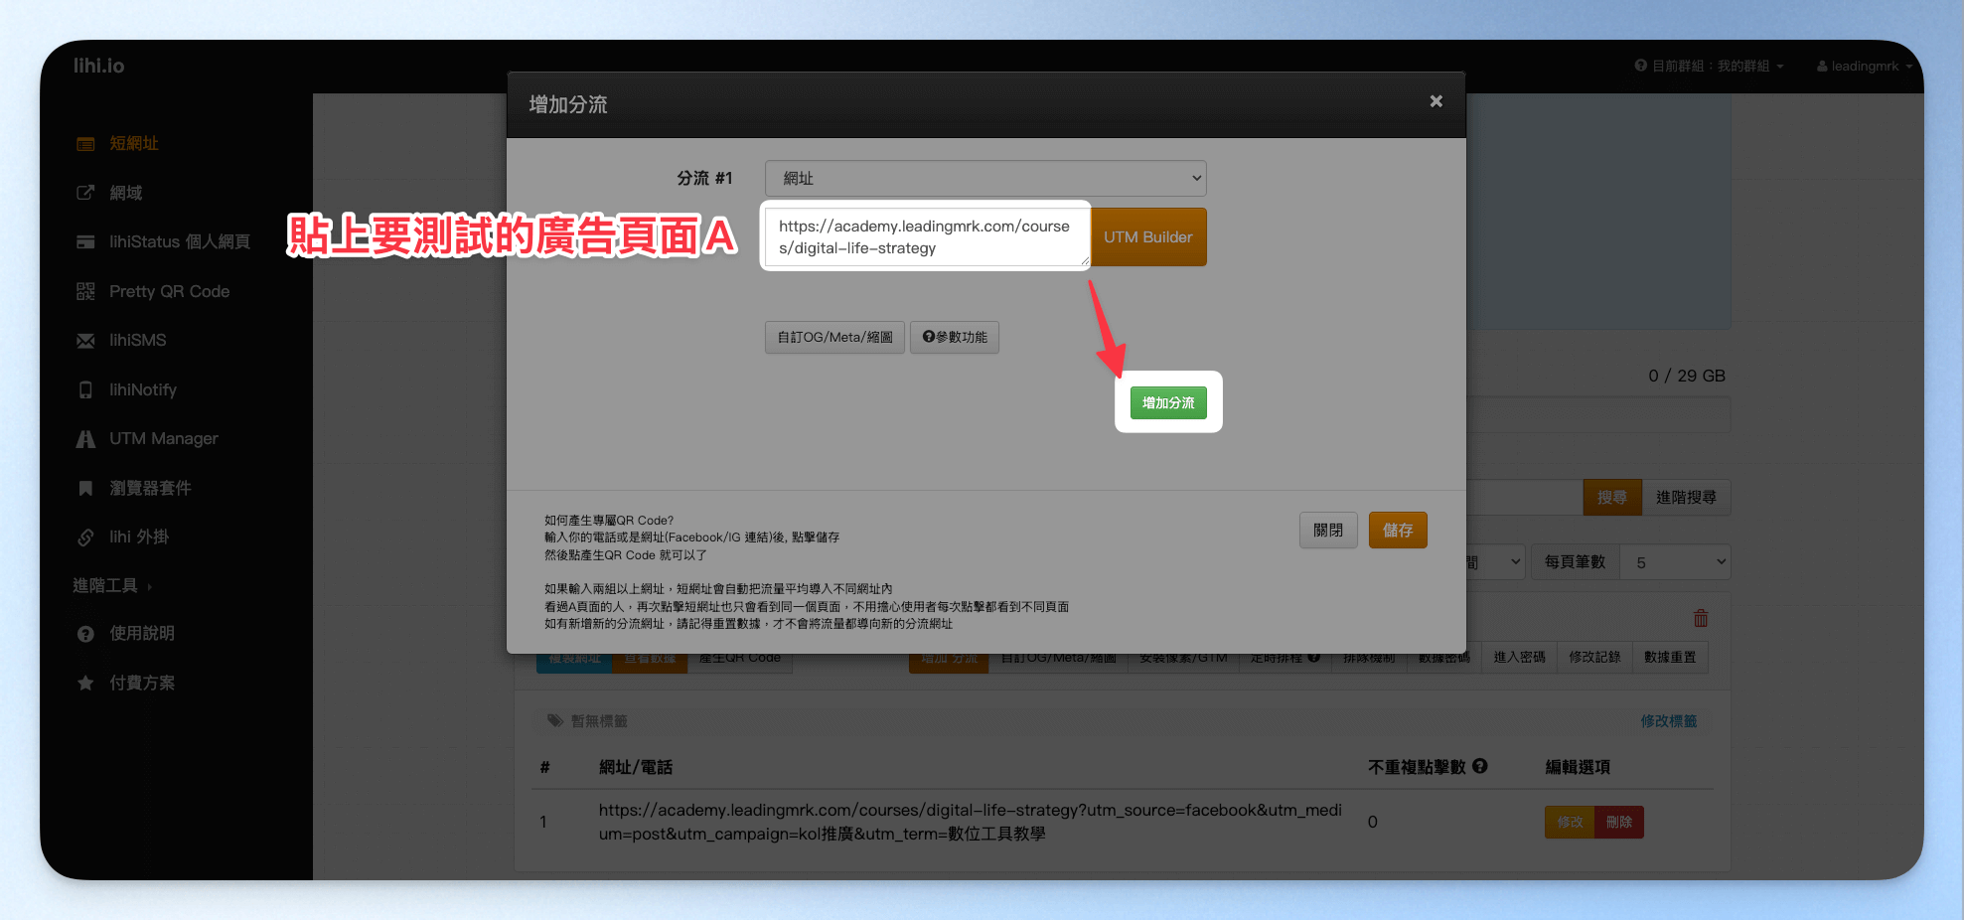
Task: Open lihiSMS envelope icon
Action: [85, 341]
